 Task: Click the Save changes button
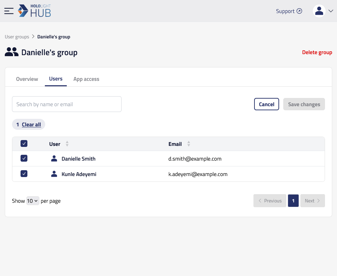click(304, 104)
